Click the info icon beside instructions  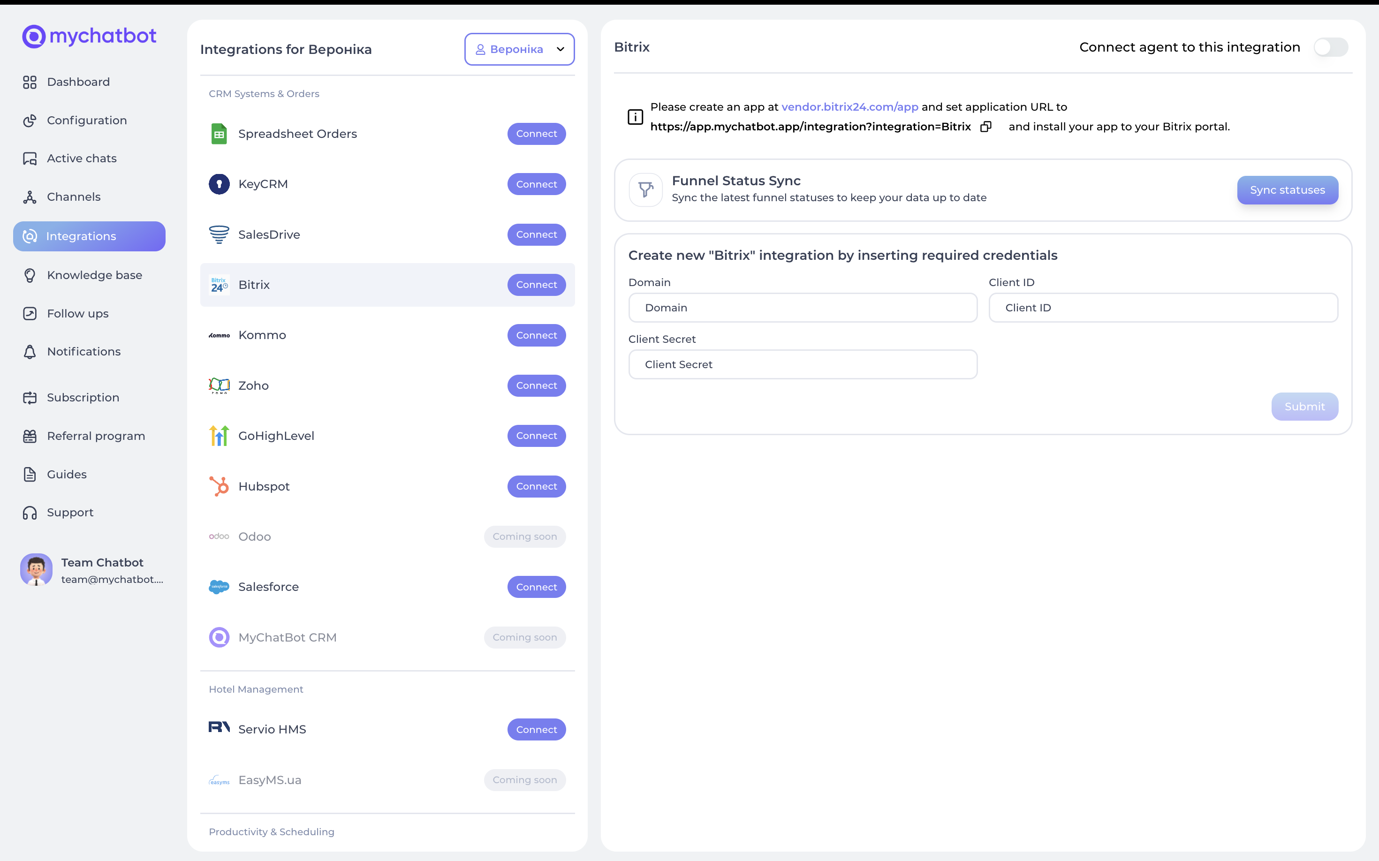[x=635, y=117]
